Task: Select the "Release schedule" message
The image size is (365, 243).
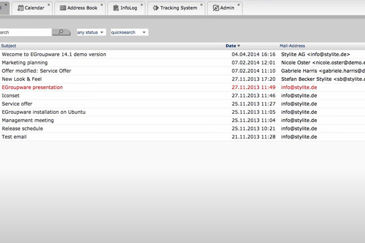Action: tap(22, 128)
